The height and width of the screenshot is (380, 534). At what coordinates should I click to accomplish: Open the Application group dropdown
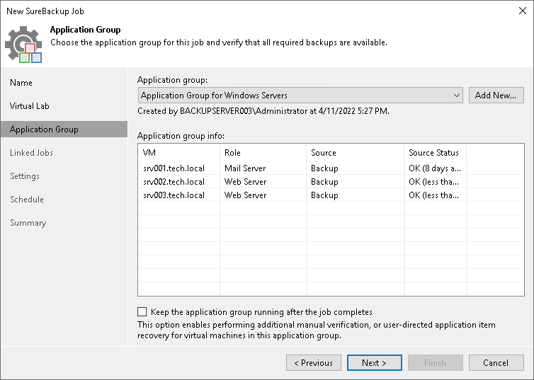pos(300,96)
